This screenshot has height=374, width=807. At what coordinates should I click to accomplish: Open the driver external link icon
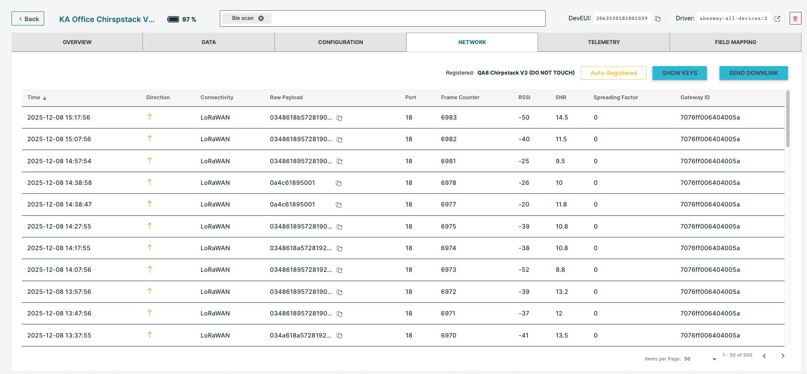pos(777,19)
